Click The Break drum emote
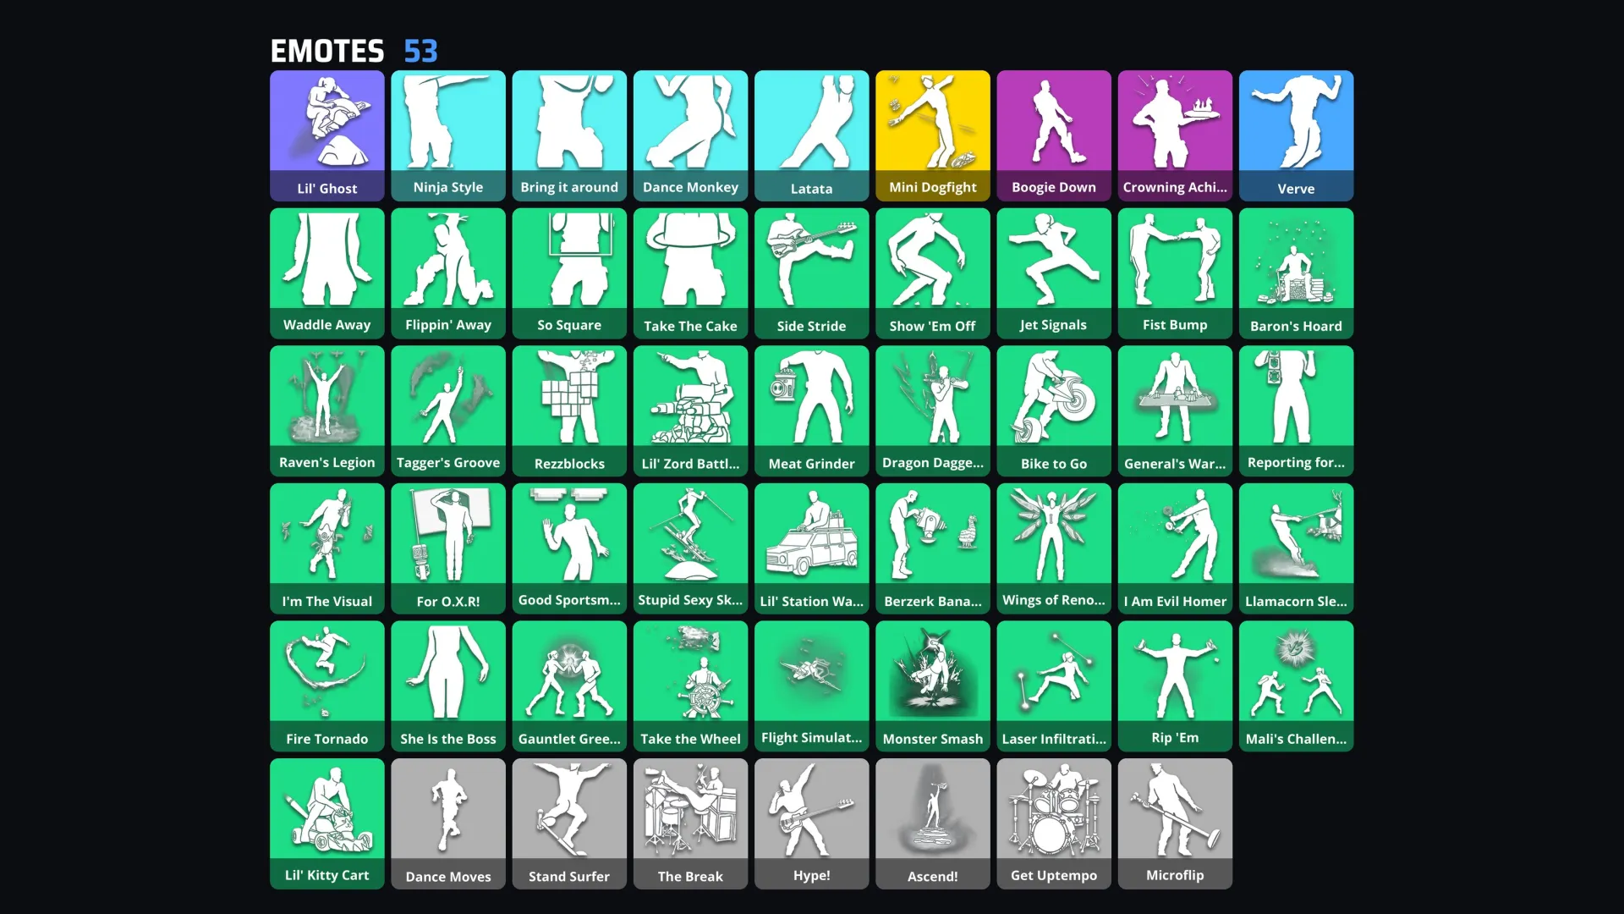This screenshot has height=914, width=1624. point(690,824)
